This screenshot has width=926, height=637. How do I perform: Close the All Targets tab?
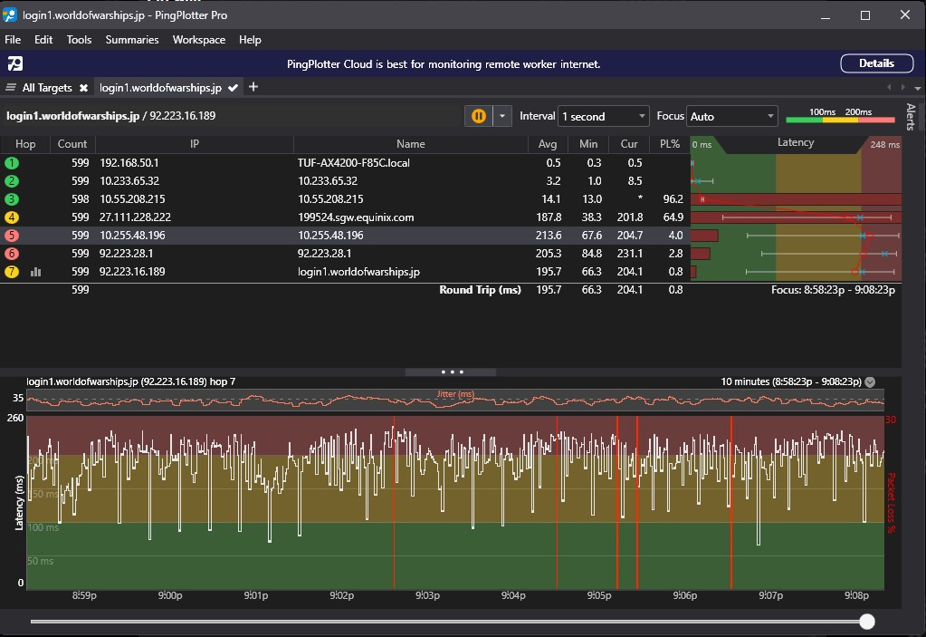tap(83, 88)
